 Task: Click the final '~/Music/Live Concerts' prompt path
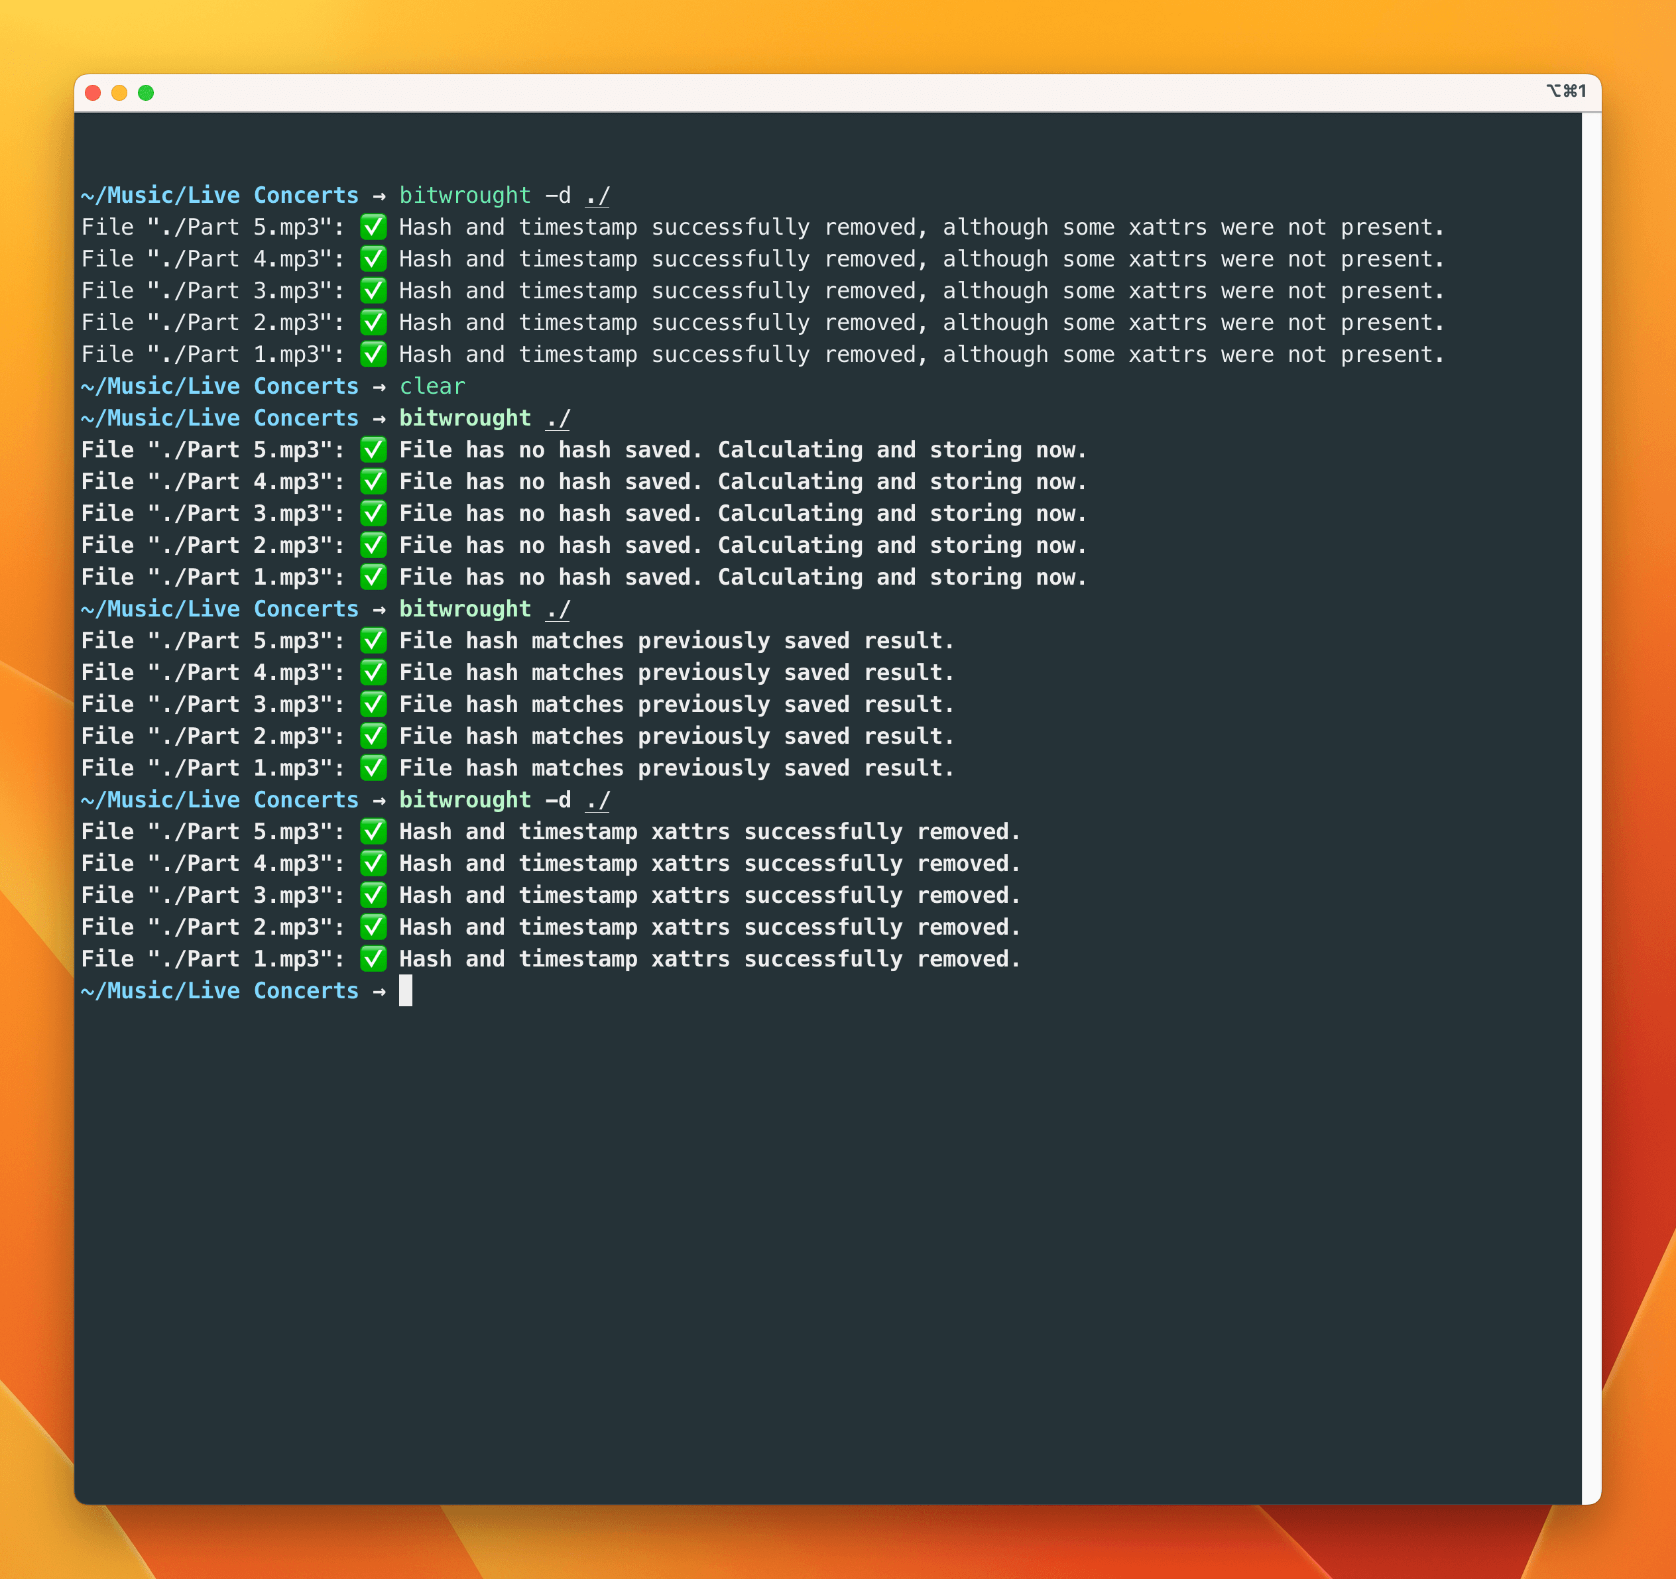[220, 990]
